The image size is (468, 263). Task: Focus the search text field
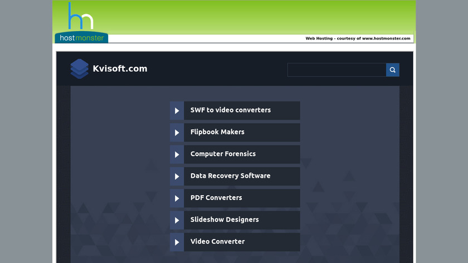(337, 70)
